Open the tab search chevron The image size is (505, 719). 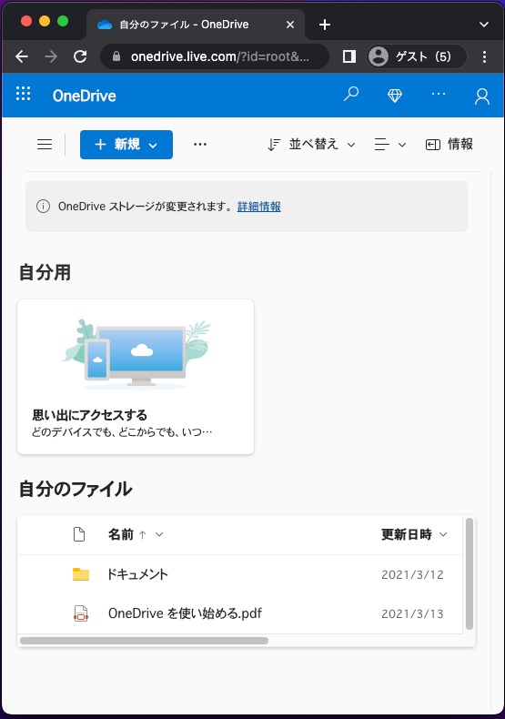(484, 25)
